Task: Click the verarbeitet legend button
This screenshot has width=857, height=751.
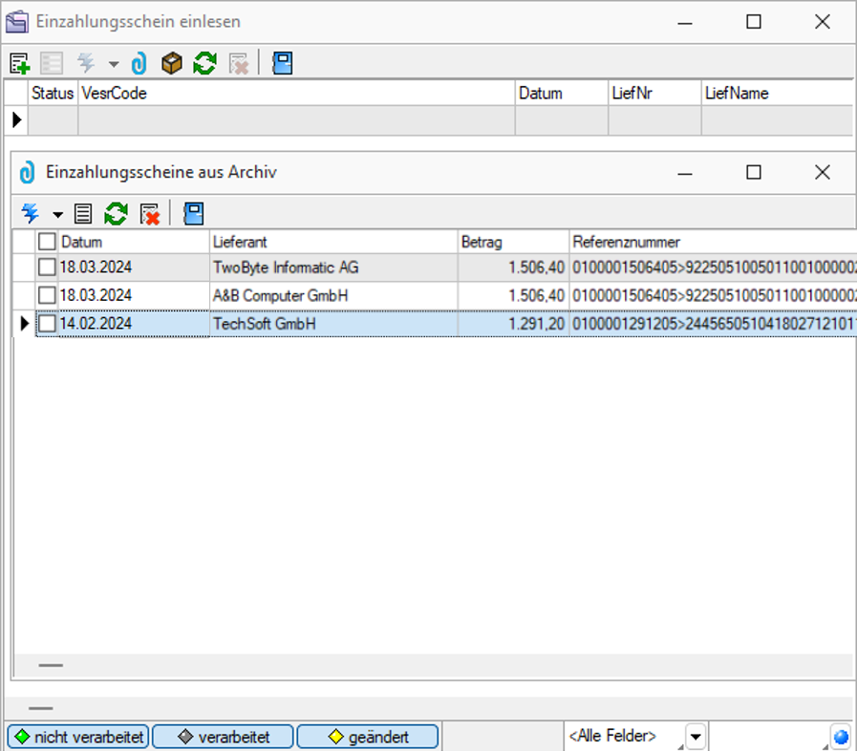Action: (223, 736)
